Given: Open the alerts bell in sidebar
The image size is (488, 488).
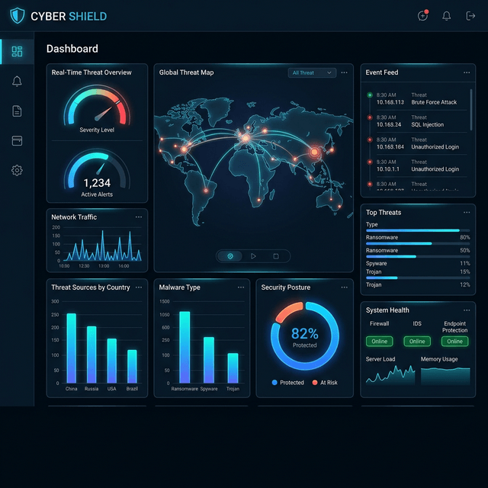Looking at the screenshot, I should [x=17, y=81].
